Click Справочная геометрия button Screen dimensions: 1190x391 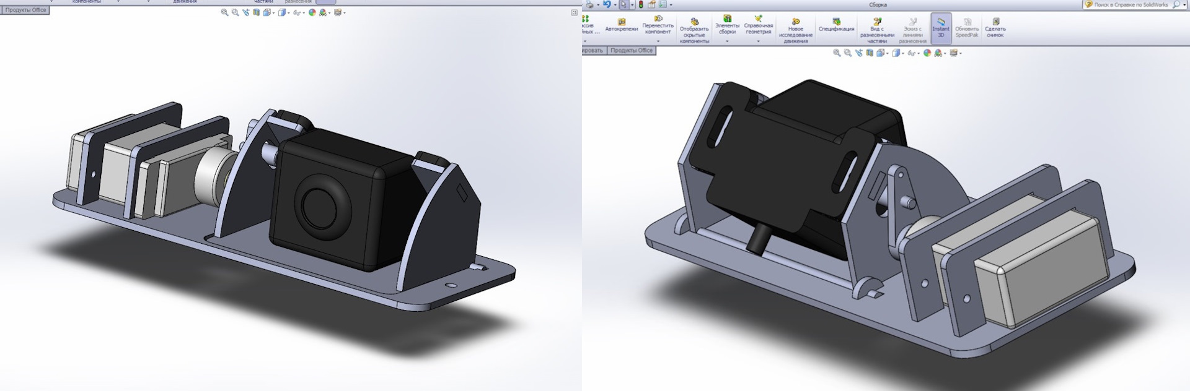pyautogui.click(x=758, y=25)
